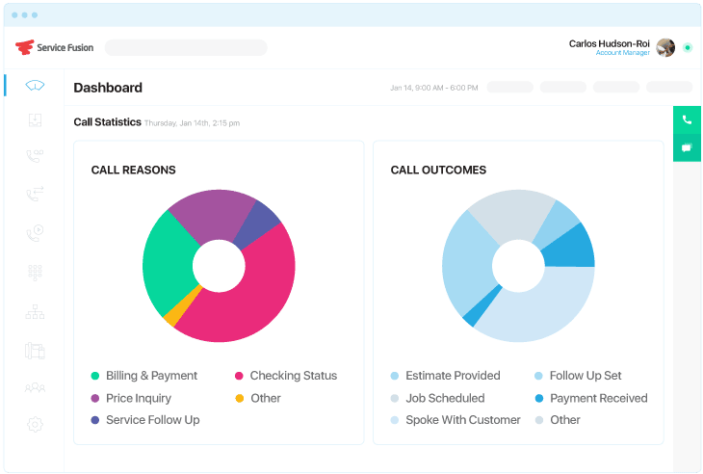Open the org chart hierarchy icon
The image size is (703, 474).
[x=35, y=311]
